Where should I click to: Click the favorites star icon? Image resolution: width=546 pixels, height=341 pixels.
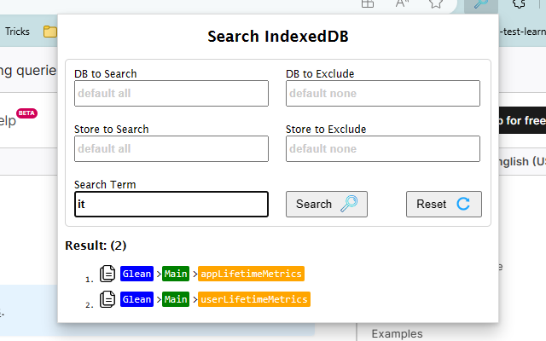click(x=436, y=4)
